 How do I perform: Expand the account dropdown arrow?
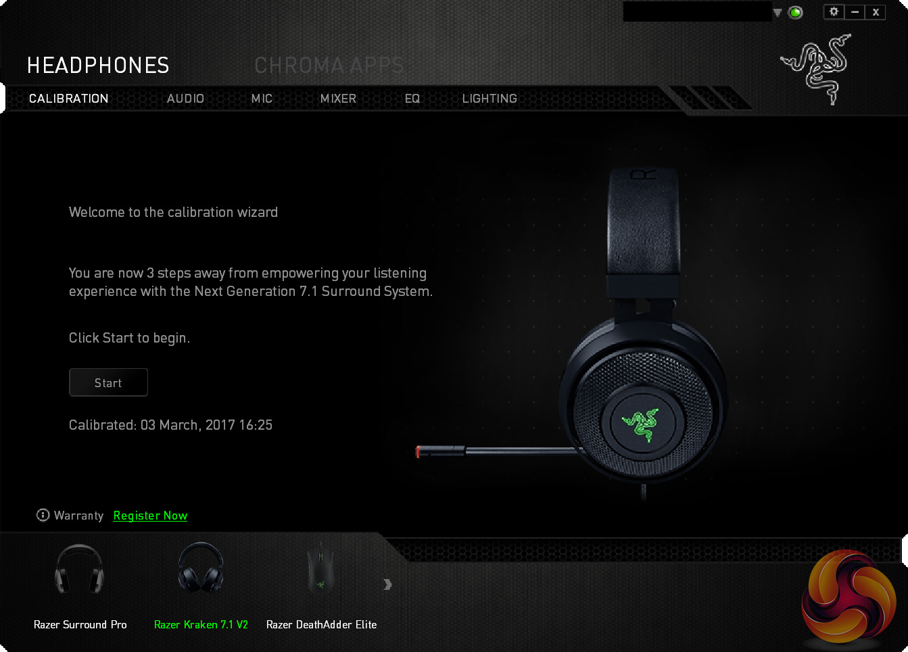[778, 13]
